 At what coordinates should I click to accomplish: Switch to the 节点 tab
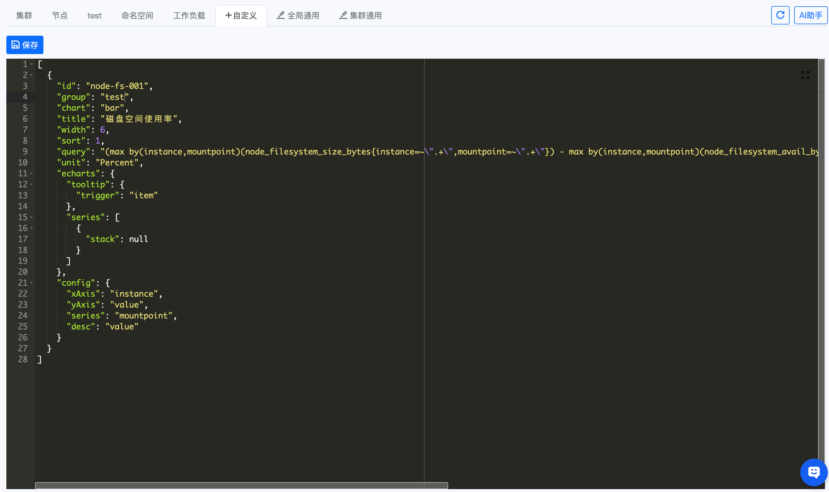coord(60,16)
